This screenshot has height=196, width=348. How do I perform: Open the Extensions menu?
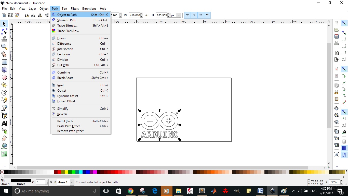pyautogui.click(x=89, y=9)
